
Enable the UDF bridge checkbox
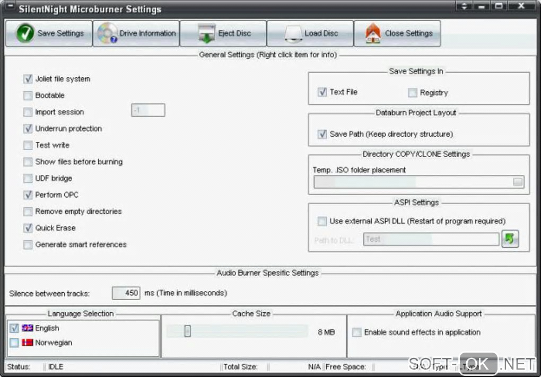click(28, 178)
